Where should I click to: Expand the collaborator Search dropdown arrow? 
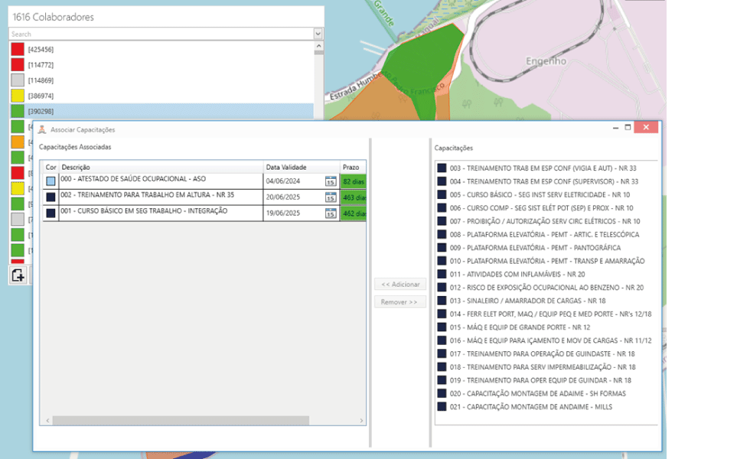(x=318, y=34)
